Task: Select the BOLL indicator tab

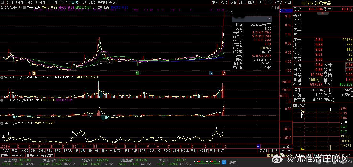Action: 185,151
